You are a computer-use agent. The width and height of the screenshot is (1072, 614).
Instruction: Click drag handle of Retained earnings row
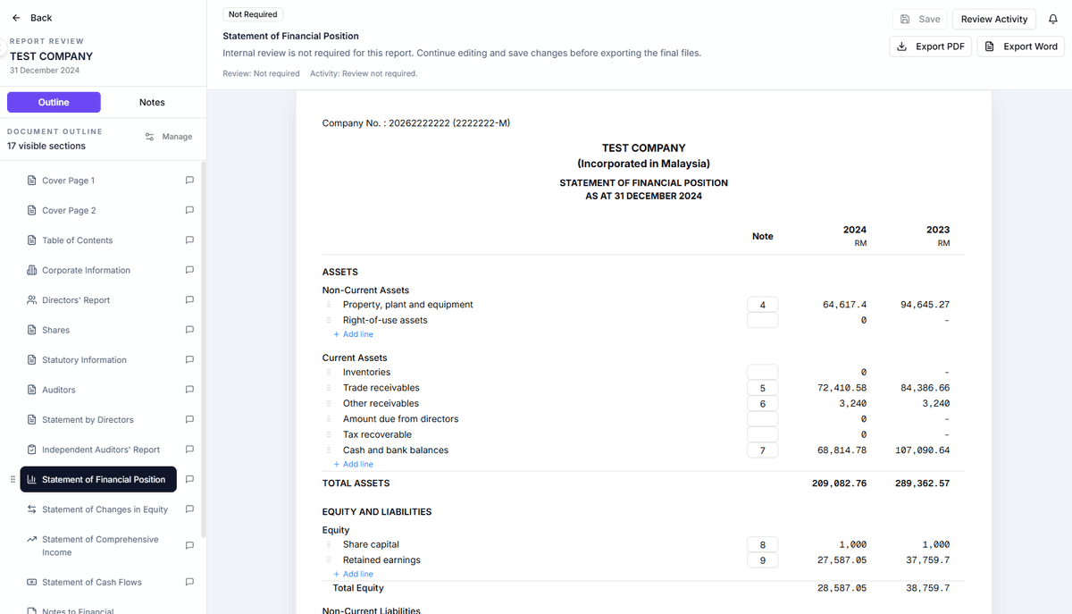(330, 560)
